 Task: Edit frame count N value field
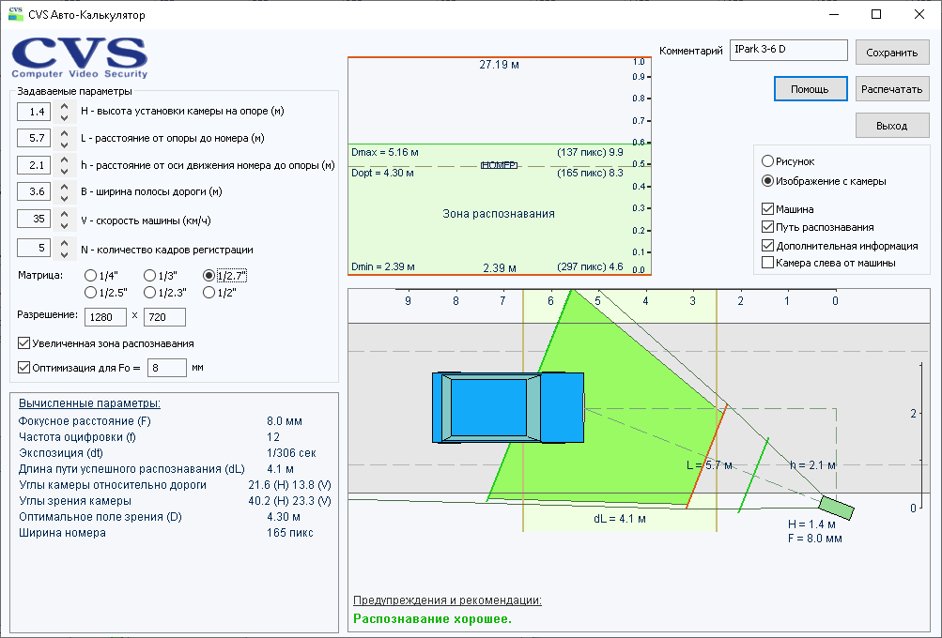(34, 248)
